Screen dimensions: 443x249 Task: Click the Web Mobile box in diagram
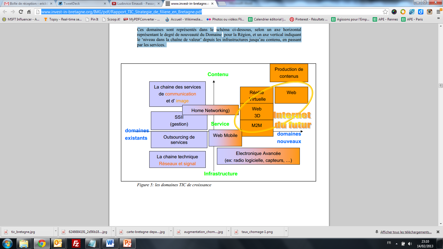pos(225,138)
